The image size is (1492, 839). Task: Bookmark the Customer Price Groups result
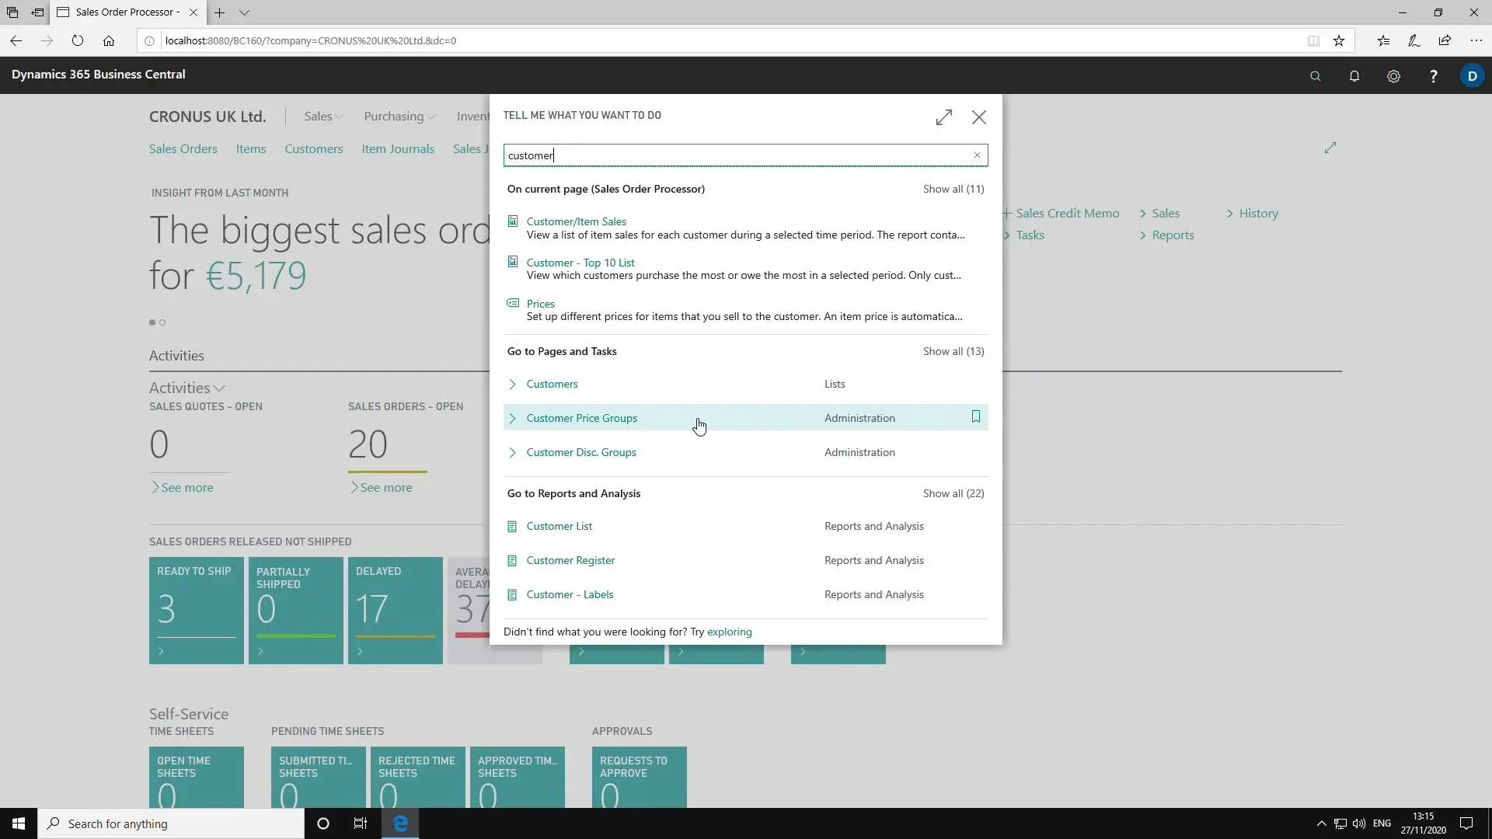point(976,417)
